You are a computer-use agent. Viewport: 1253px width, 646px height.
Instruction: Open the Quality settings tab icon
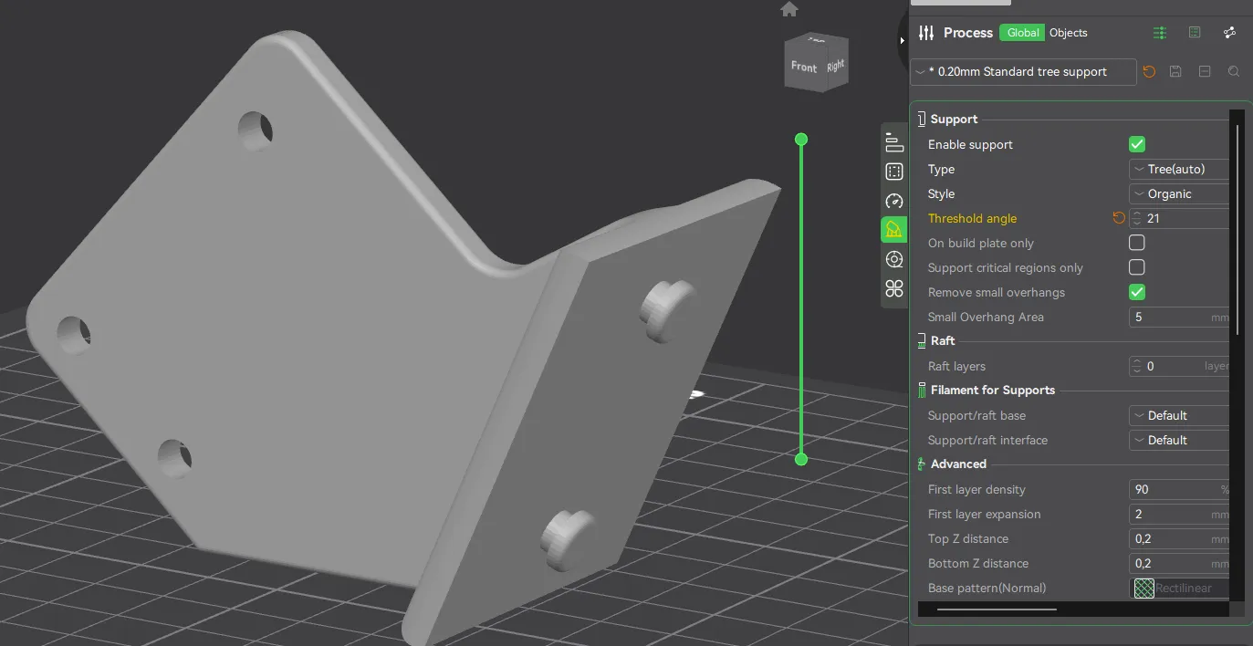click(894, 142)
